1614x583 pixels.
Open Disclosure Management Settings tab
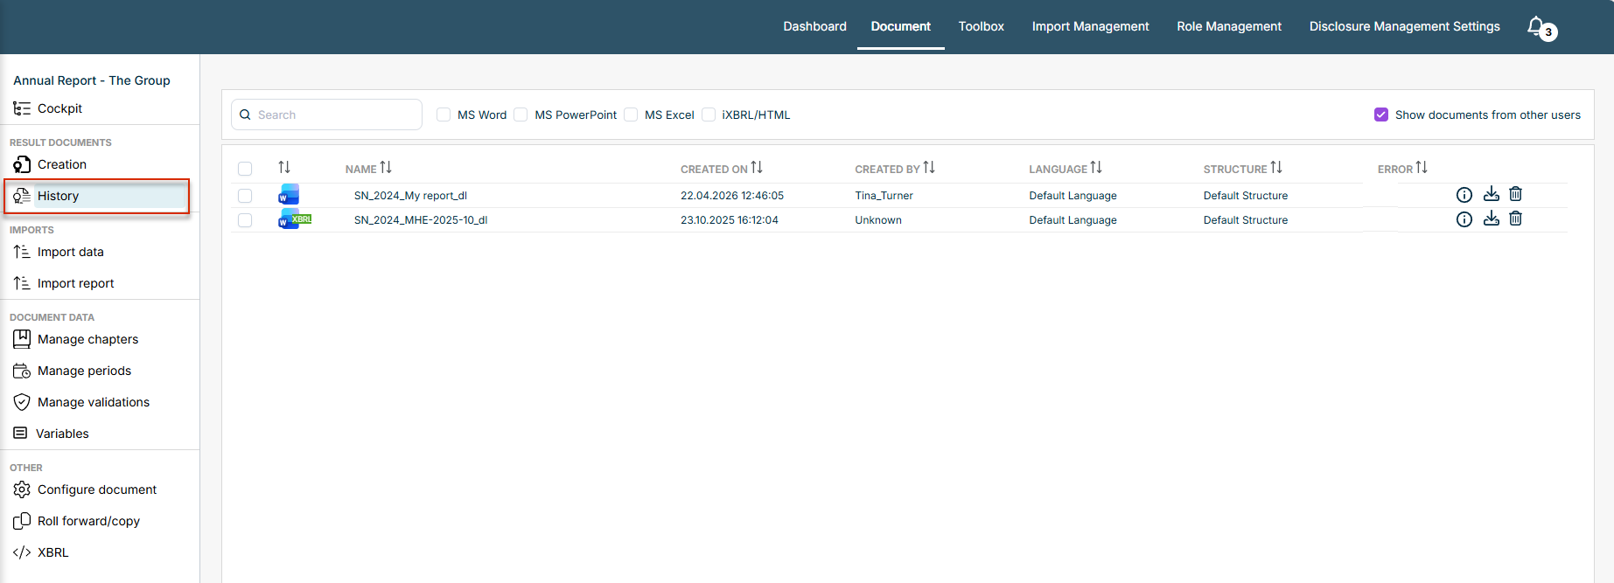pos(1405,26)
